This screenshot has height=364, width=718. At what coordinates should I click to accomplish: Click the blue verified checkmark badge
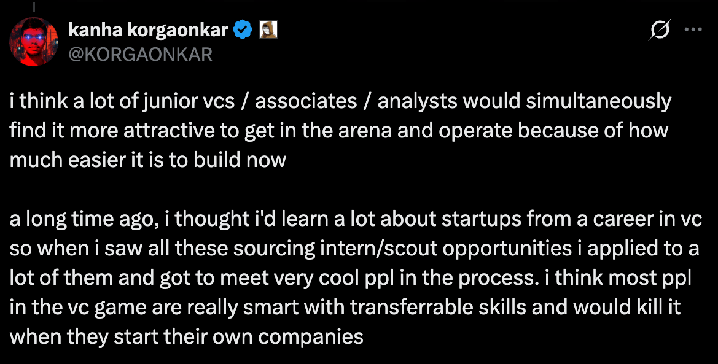(242, 30)
